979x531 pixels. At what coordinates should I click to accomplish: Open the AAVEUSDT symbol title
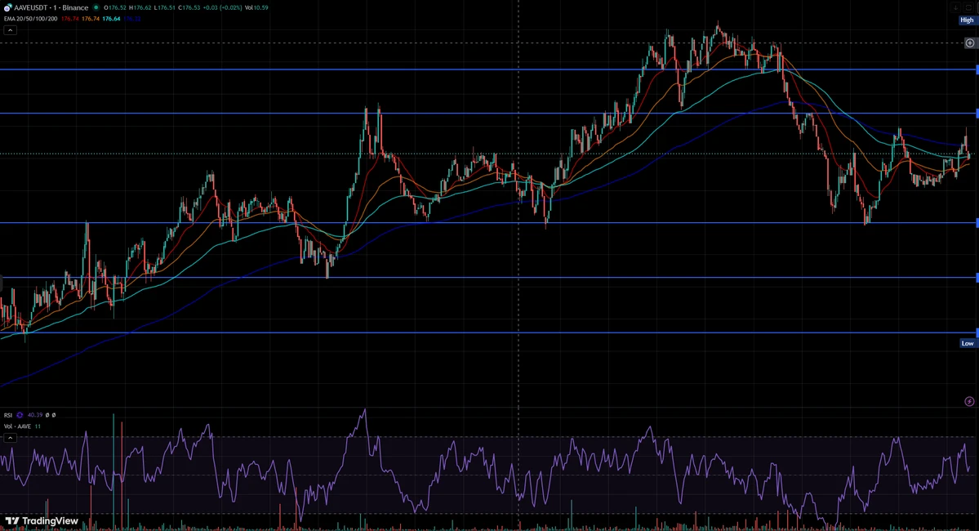51,7
